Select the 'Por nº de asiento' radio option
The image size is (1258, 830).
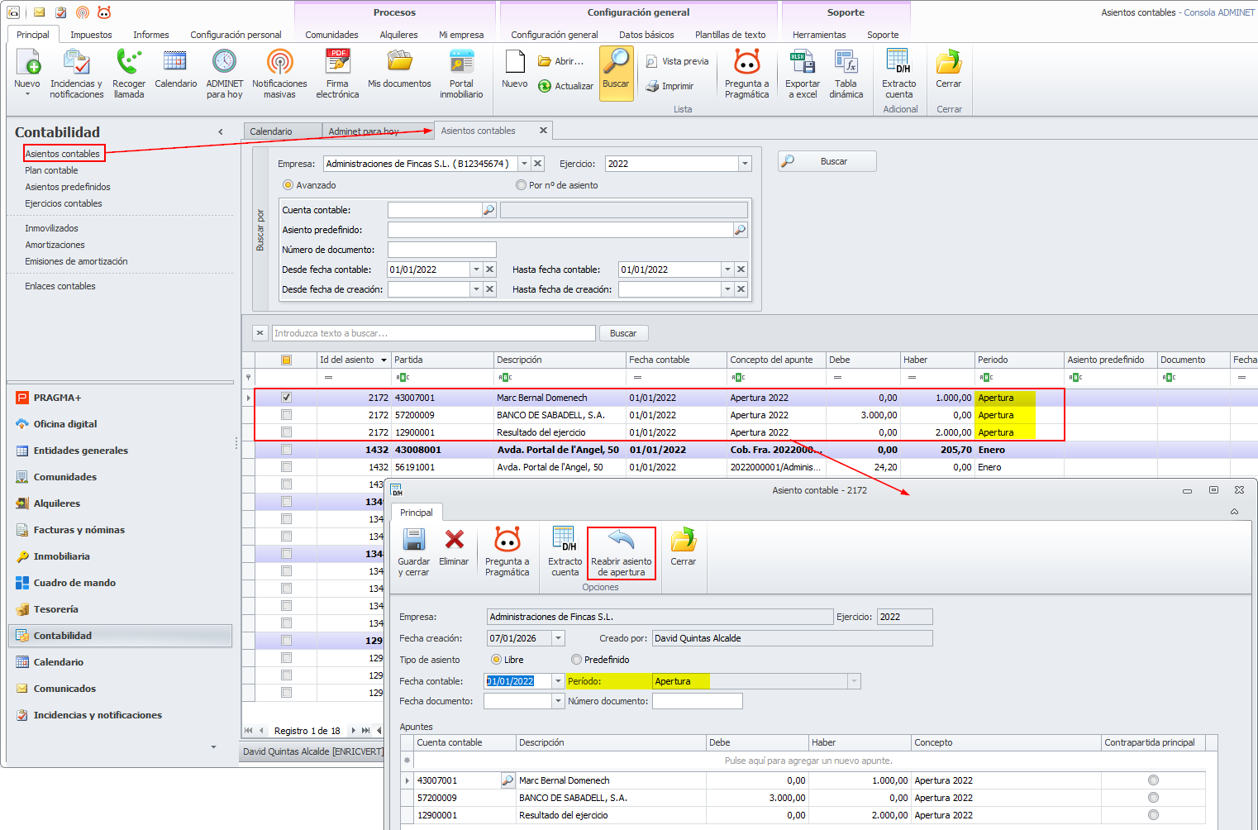(x=522, y=185)
